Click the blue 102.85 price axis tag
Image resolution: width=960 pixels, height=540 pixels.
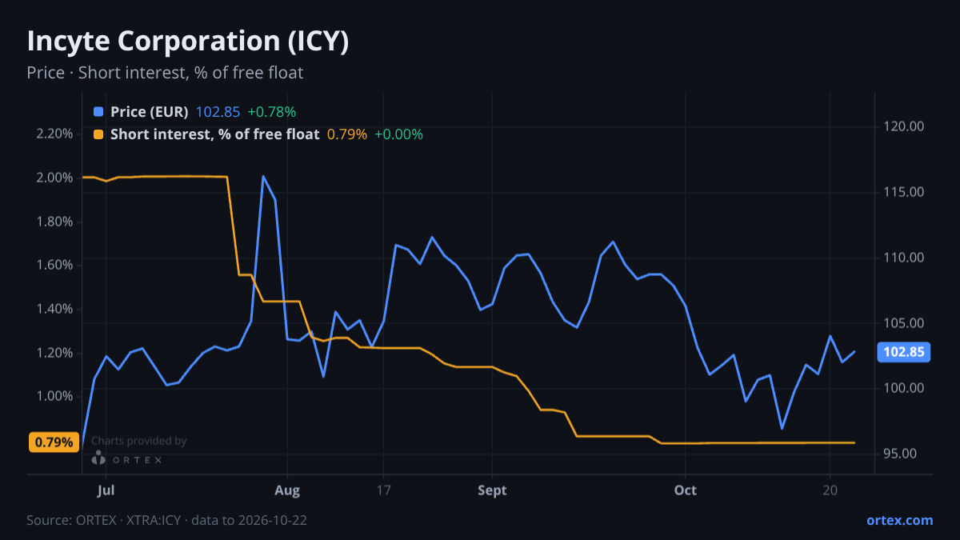tap(903, 352)
